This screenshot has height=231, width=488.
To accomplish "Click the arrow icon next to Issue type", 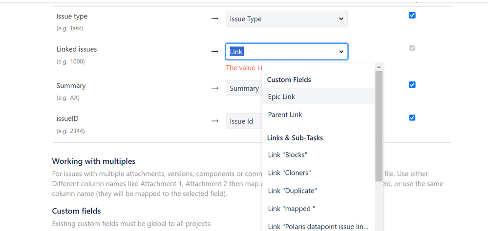I will (214, 19).
